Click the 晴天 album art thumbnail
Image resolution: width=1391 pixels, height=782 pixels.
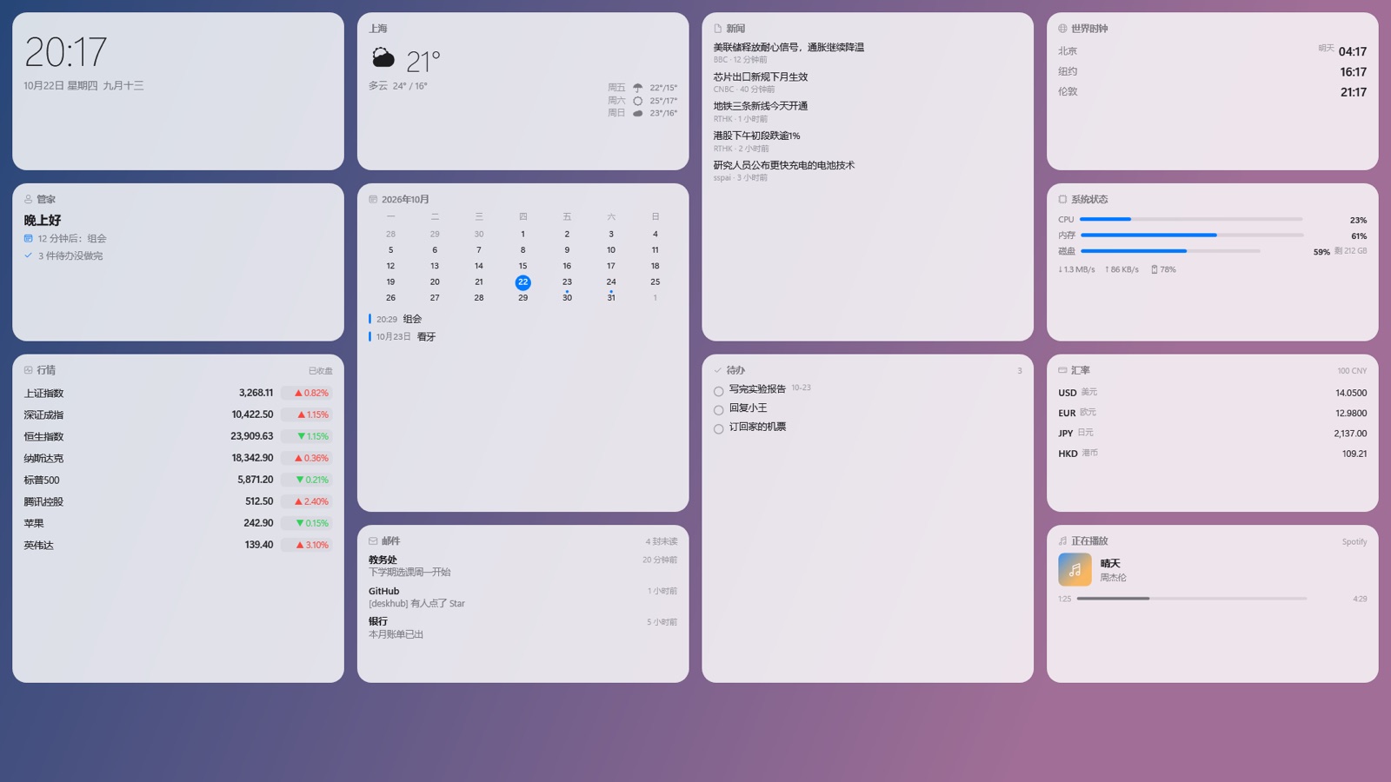(1075, 570)
